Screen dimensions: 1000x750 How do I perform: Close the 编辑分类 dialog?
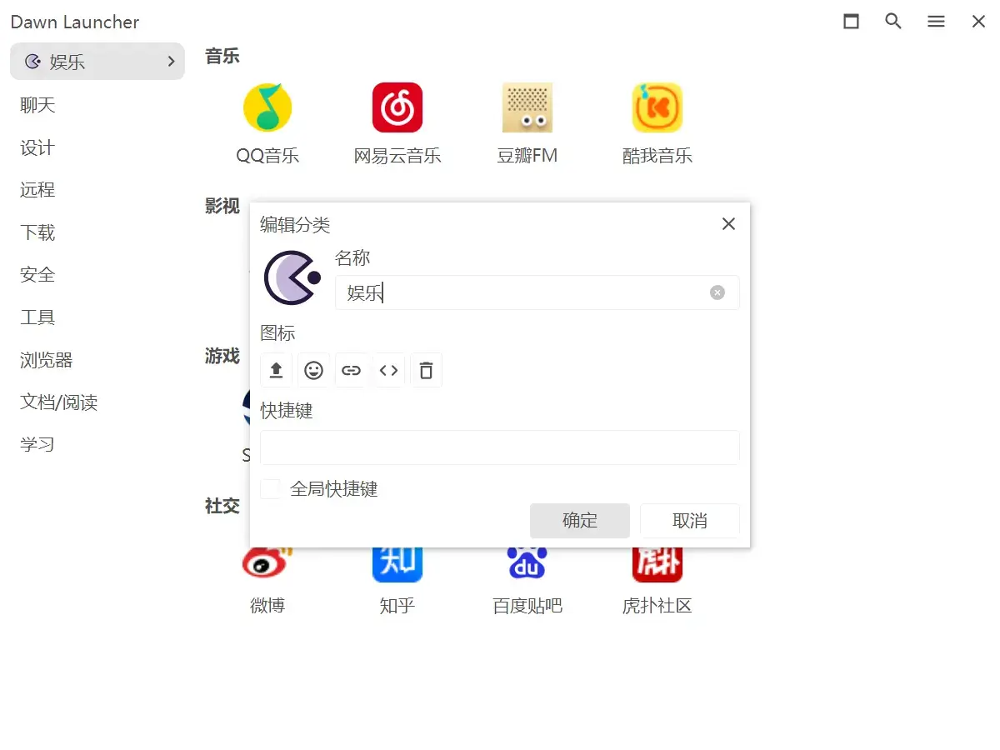728,224
